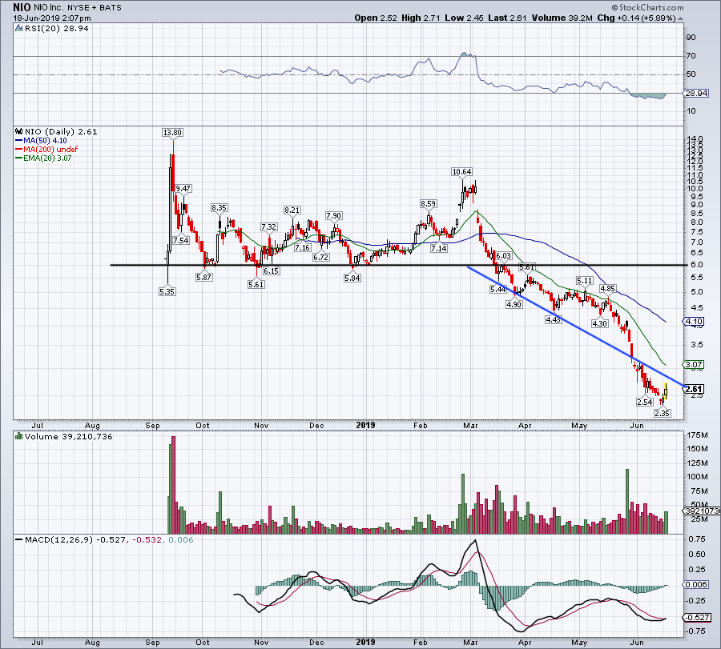Click the 6.15 price label
Screen dimensions: 721x649
click(x=271, y=271)
